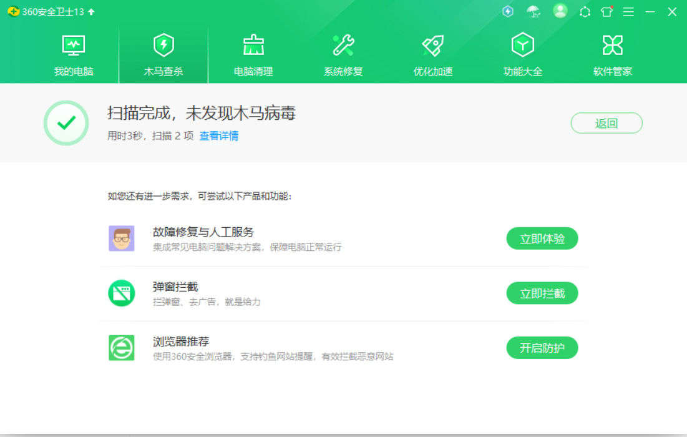Open the 软件管家 four-petal icon
Image resolution: width=687 pixels, height=437 pixels.
(x=613, y=46)
